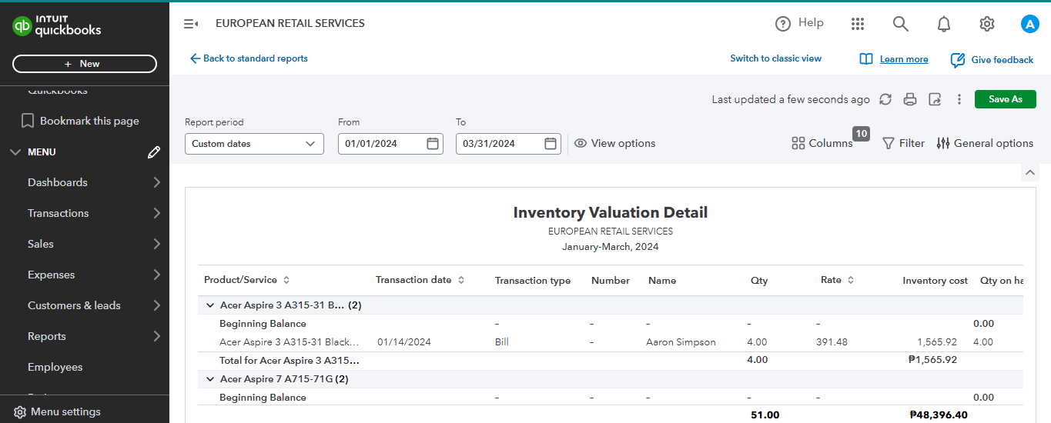This screenshot has width=1051, height=423.
Task: Open Dashboards in the sidebar
Action: (x=58, y=182)
